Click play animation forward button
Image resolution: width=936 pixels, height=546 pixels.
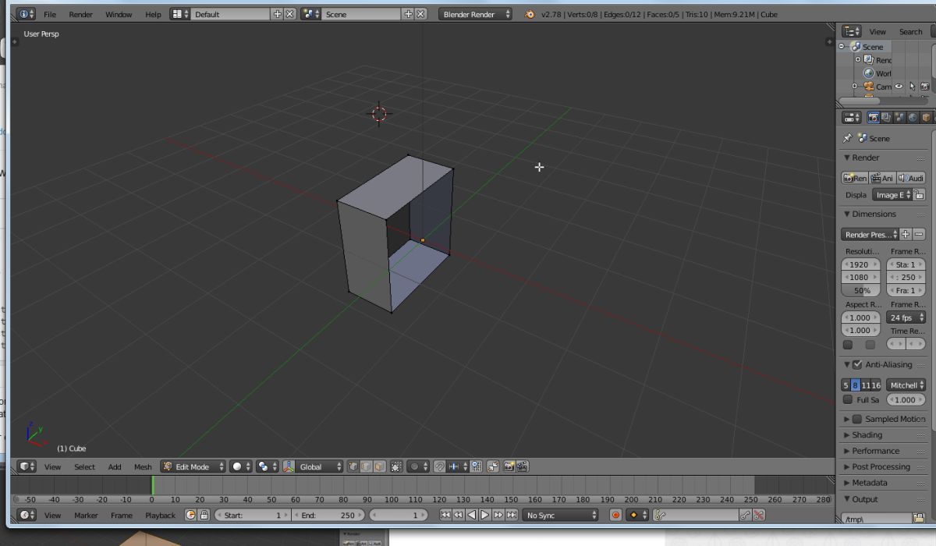(485, 515)
